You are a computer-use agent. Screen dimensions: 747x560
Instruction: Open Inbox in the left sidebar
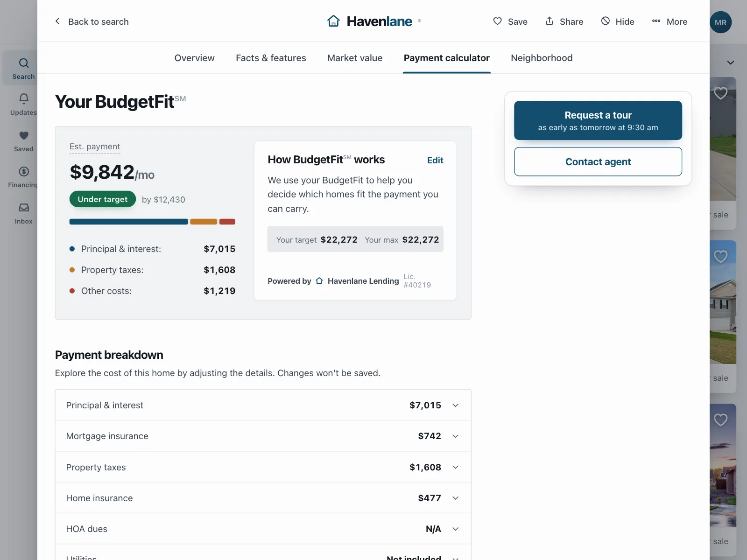pos(23,213)
